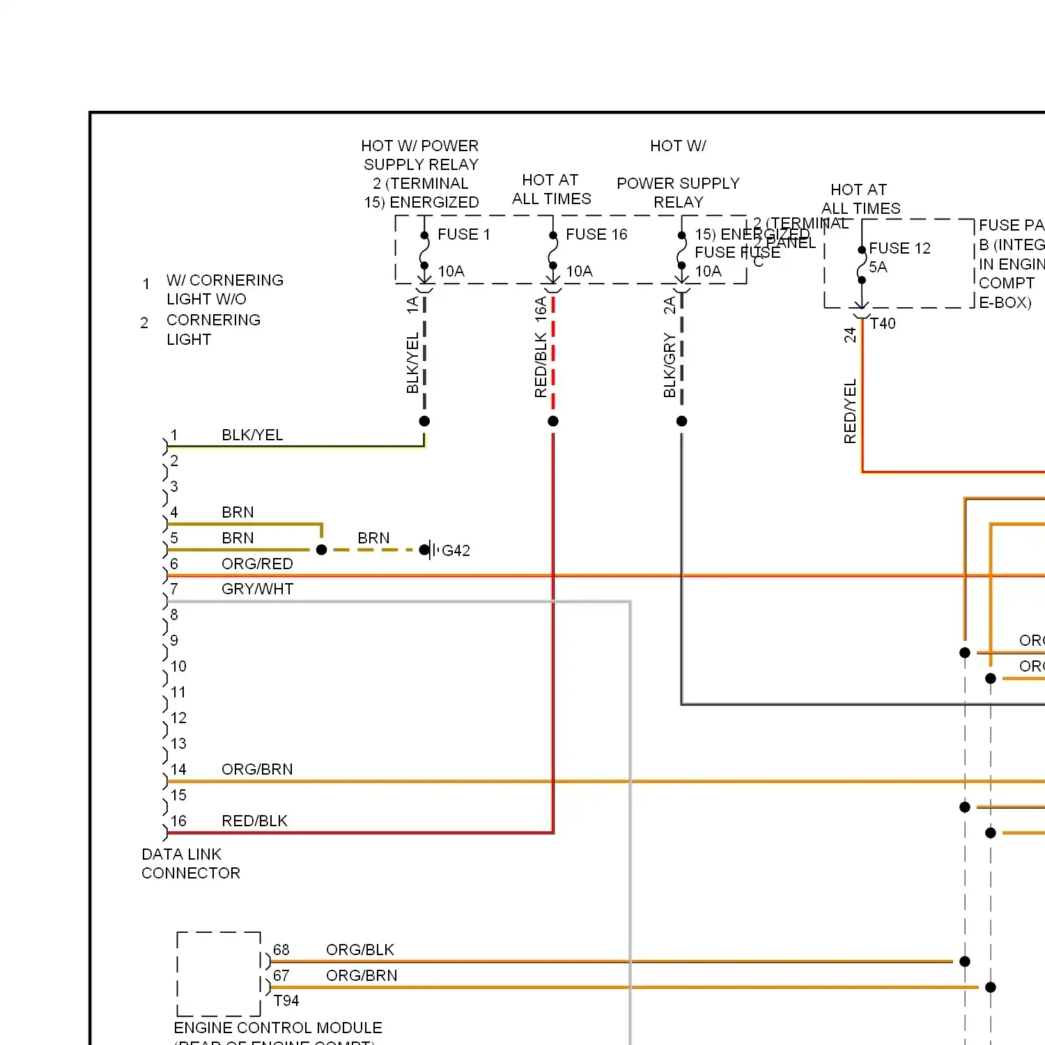
Task: Select the "ORG/RED" wire label at pin 6
Action: (x=257, y=564)
